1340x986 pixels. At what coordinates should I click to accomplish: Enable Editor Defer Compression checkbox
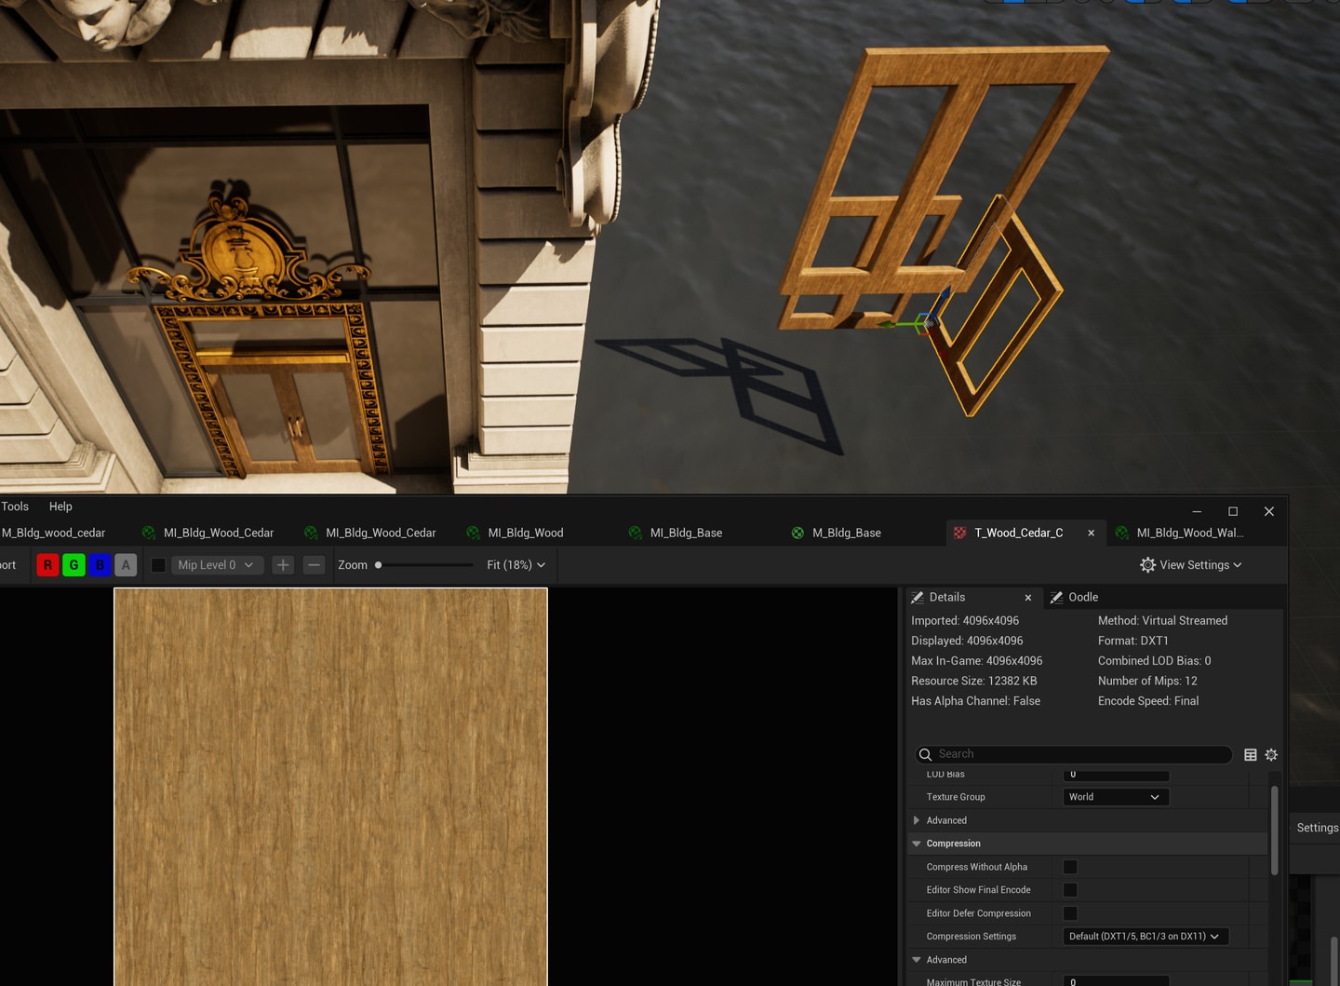coord(1070,913)
